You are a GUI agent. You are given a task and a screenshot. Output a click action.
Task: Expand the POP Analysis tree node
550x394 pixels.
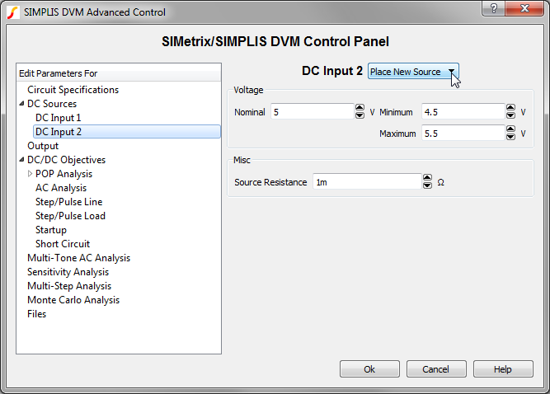click(x=31, y=174)
